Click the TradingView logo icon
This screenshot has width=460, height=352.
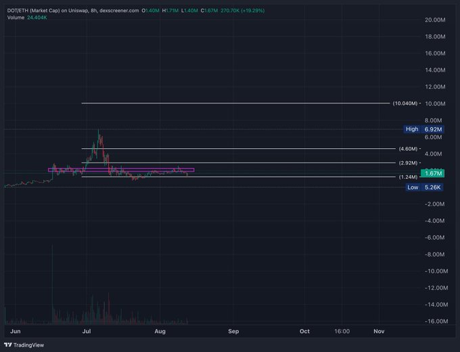pyautogui.click(x=8, y=345)
